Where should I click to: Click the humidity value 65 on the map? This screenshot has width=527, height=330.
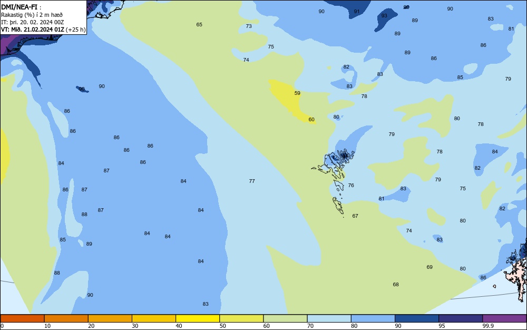pyautogui.click(x=199, y=25)
